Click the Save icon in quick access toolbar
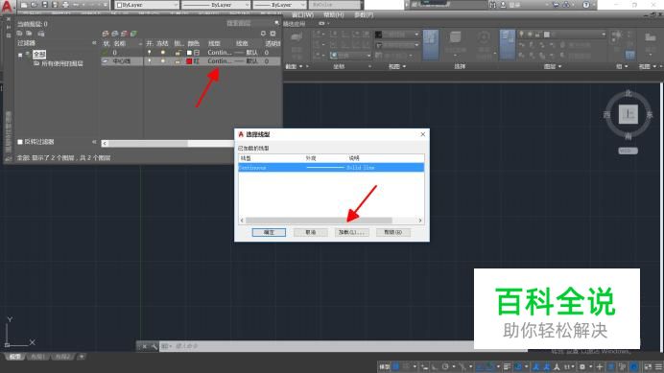Screen dimensions: 664x373 tap(44, 5)
